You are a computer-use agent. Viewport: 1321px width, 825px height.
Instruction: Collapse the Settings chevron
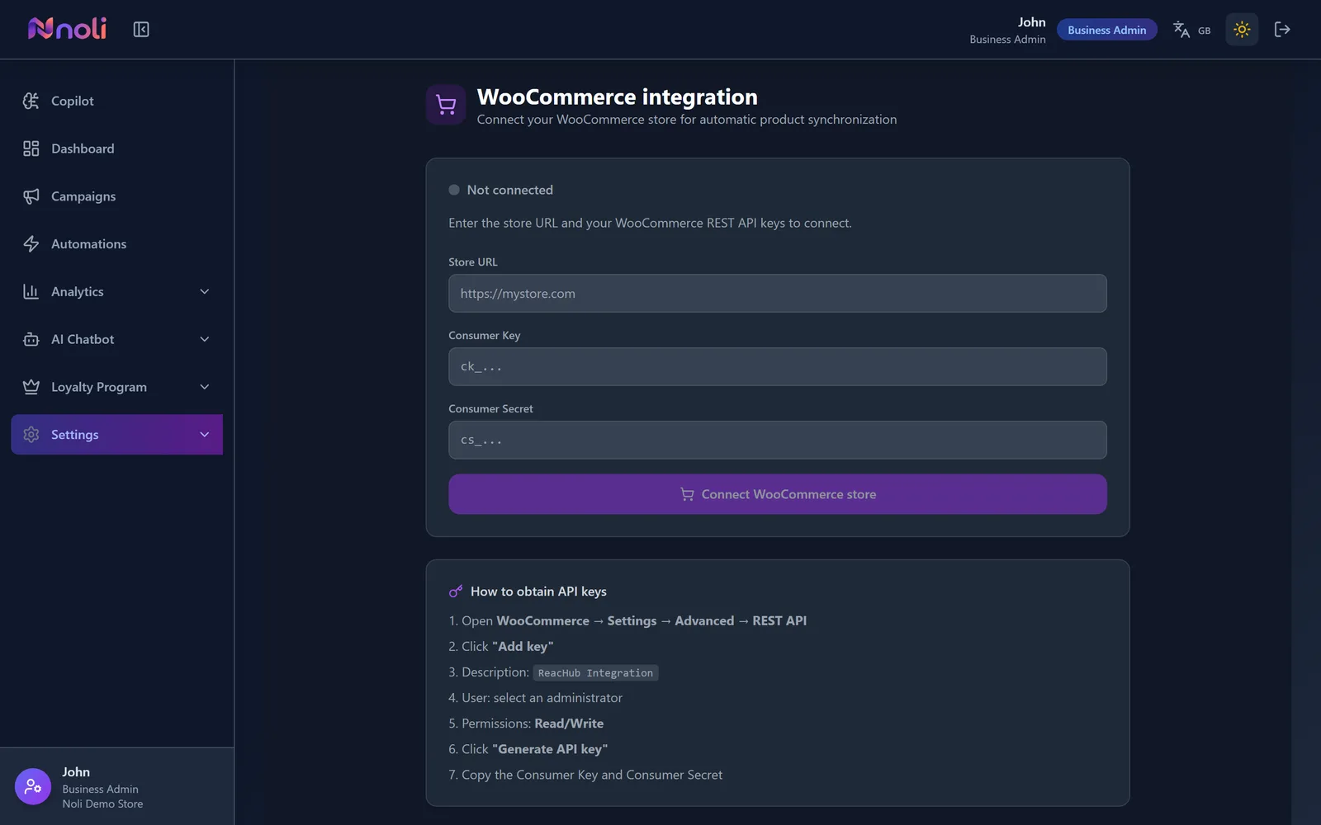[x=205, y=435]
